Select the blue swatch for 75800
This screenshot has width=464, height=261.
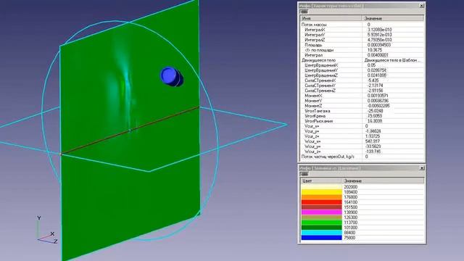(321, 238)
